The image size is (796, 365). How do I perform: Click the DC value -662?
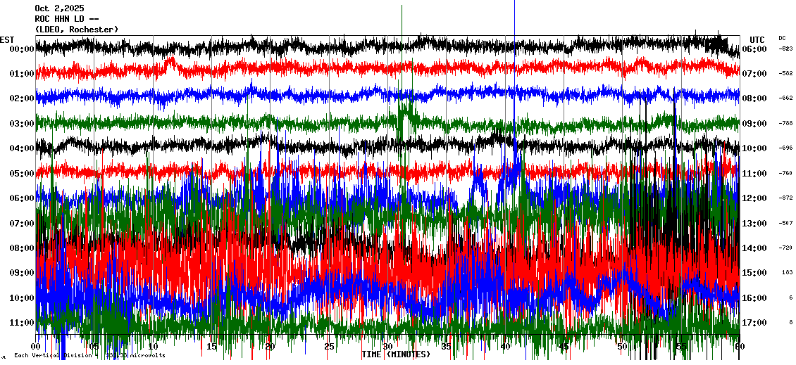tap(786, 98)
